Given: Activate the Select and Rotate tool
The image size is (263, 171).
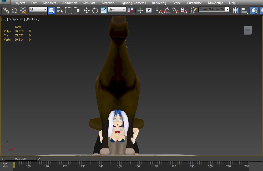Looking at the screenshot, I should click(x=95, y=10).
